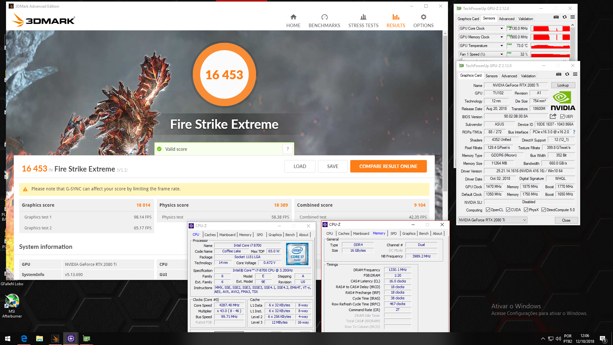Click camera icon in GPU-Z Sensors window

[556, 17]
